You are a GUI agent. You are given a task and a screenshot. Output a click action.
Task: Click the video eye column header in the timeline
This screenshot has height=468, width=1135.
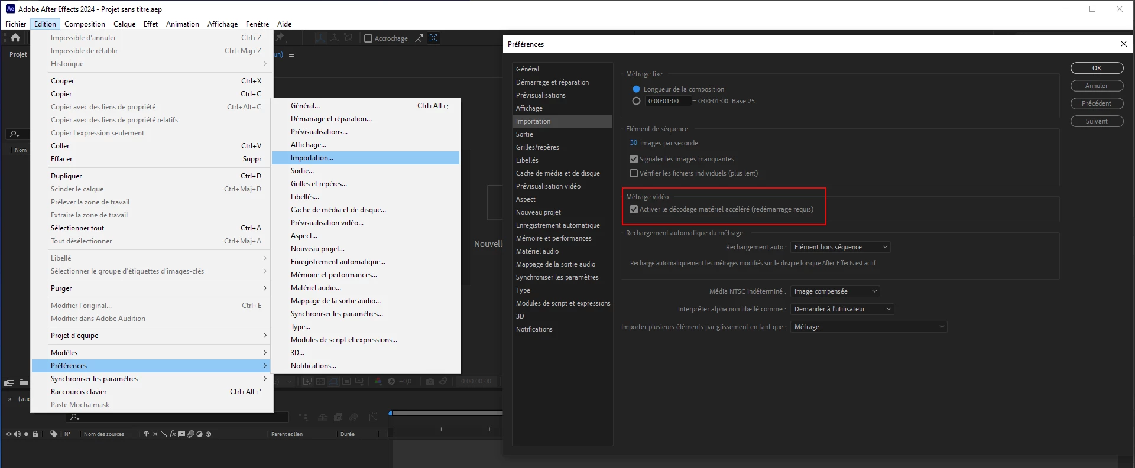coord(8,434)
